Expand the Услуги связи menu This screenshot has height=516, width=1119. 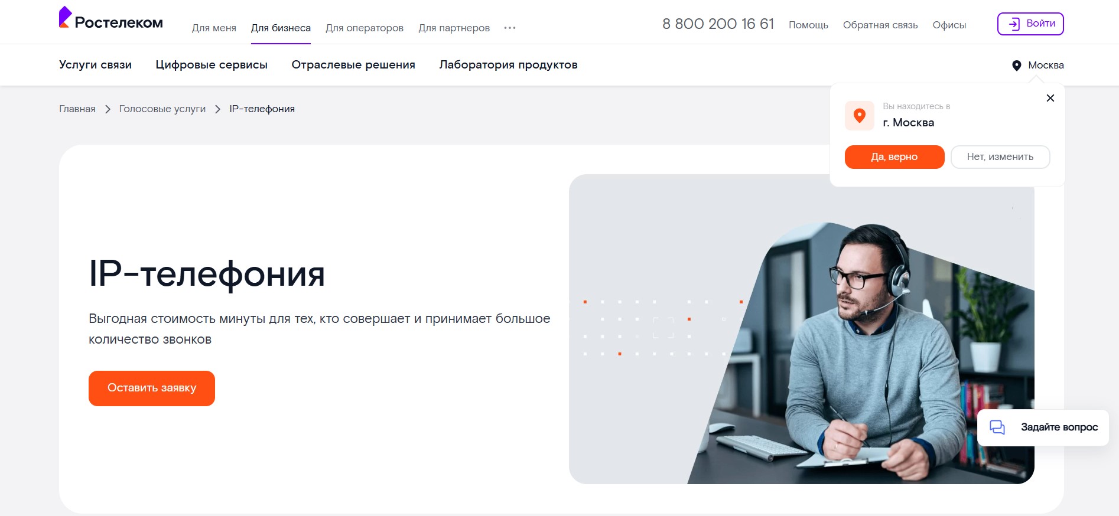click(x=95, y=65)
